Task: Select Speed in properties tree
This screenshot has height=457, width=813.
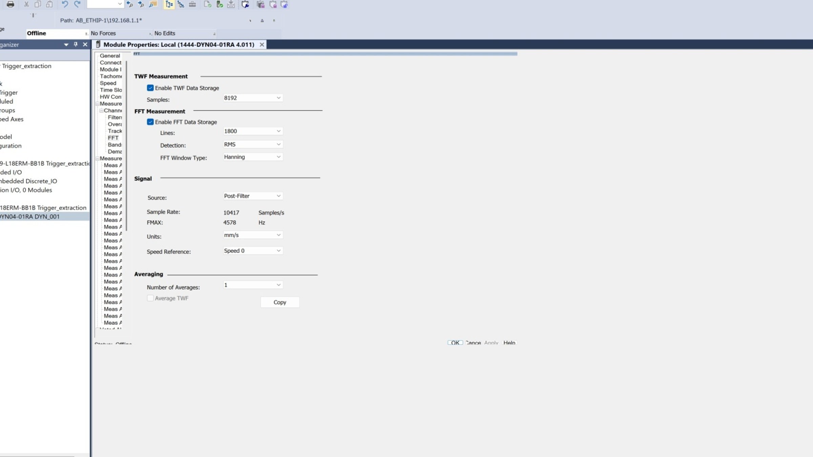Action: point(108,83)
